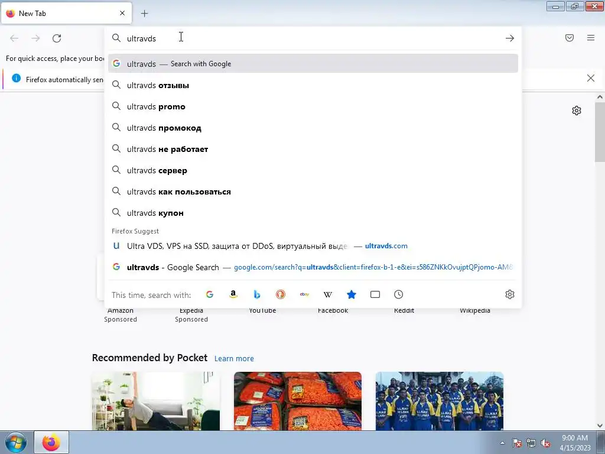605x454 pixels.
Task: Click the Firefox taskbar icon
Action: [x=51, y=442]
